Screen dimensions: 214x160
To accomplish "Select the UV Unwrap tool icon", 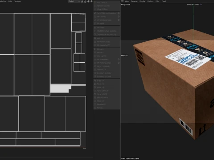I will click(95, 16).
